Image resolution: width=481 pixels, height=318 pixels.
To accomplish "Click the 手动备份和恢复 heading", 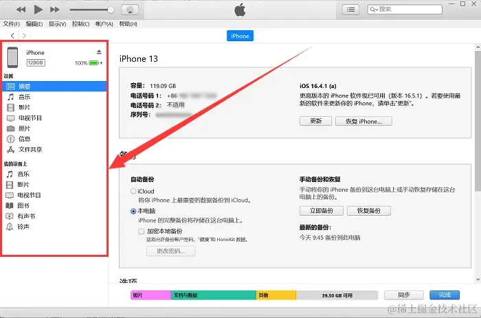I will pos(320,179).
